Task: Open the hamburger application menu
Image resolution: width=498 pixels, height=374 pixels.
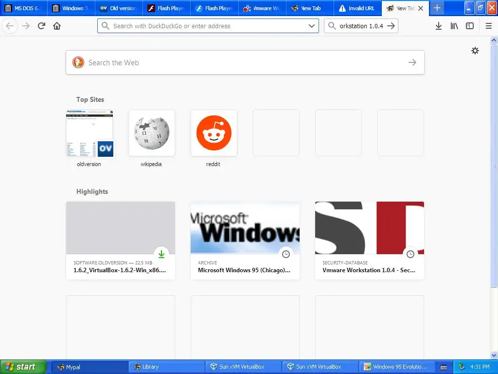Action: point(489,26)
